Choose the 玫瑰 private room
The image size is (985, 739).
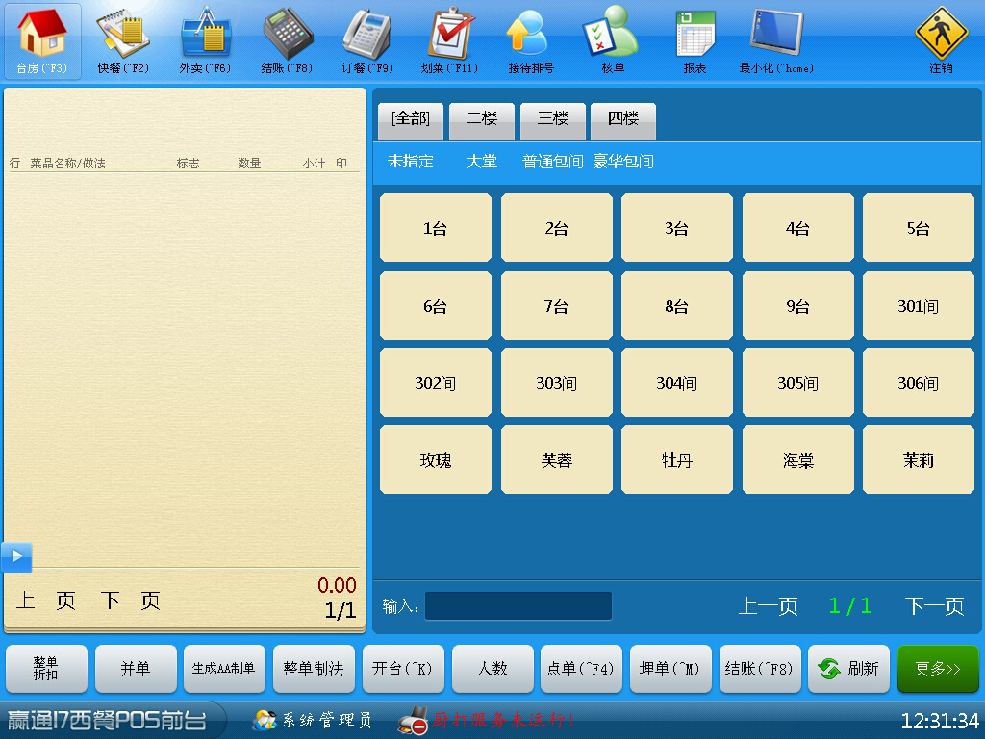(x=435, y=460)
